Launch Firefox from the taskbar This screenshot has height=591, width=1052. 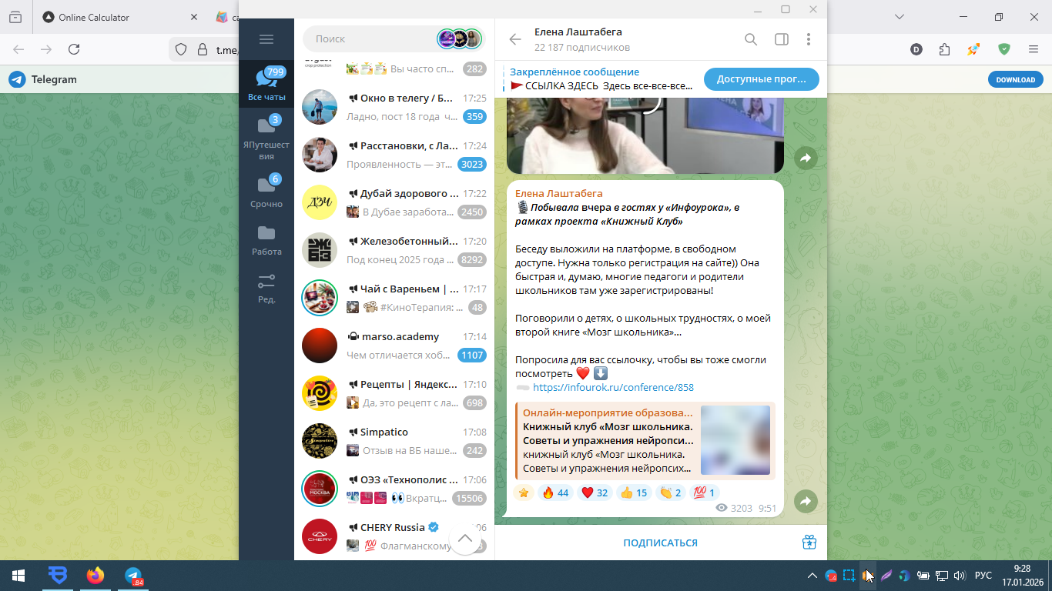pos(95,576)
